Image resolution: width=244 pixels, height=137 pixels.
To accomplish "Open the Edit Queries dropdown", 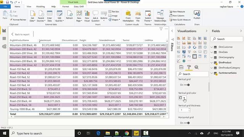I will (x=59, y=19).
